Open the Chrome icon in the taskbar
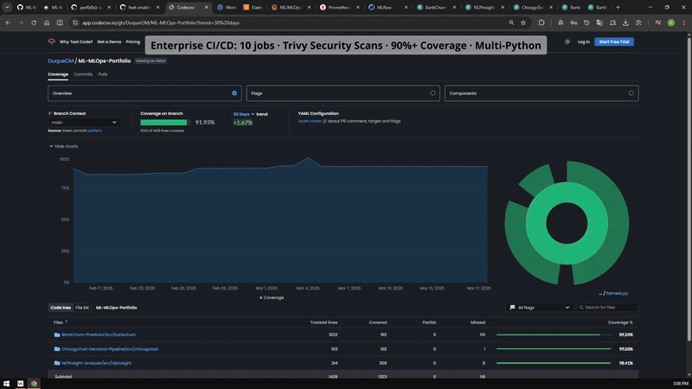692x389 pixels. (x=34, y=384)
